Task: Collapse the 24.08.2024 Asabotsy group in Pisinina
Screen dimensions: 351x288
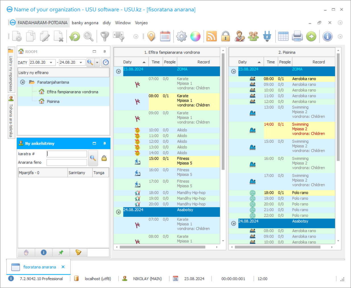Action: (233, 223)
